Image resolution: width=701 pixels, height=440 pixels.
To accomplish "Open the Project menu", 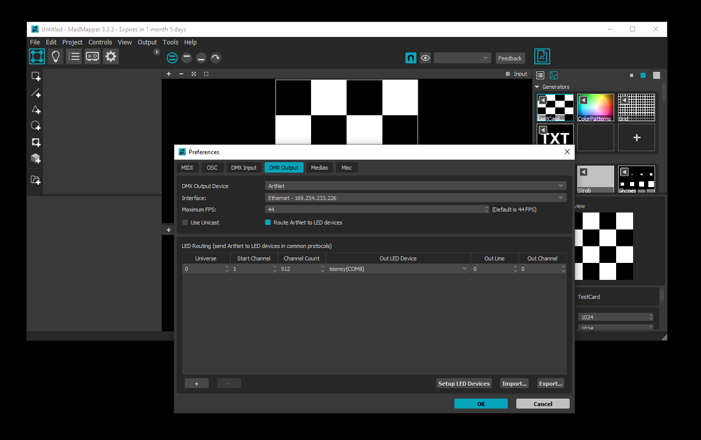I will [x=72, y=42].
